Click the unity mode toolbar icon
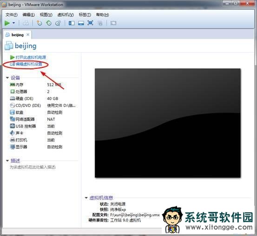Viewport: 257px width, 236px height. tap(100, 23)
